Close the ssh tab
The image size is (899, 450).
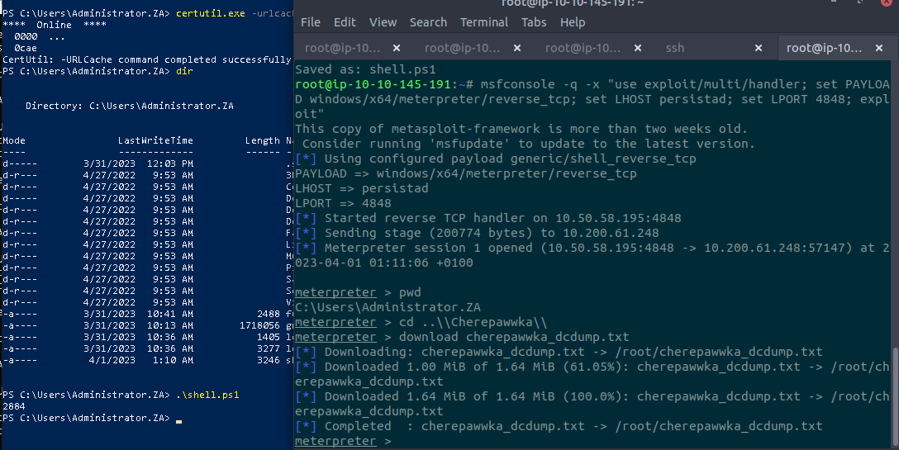759,48
